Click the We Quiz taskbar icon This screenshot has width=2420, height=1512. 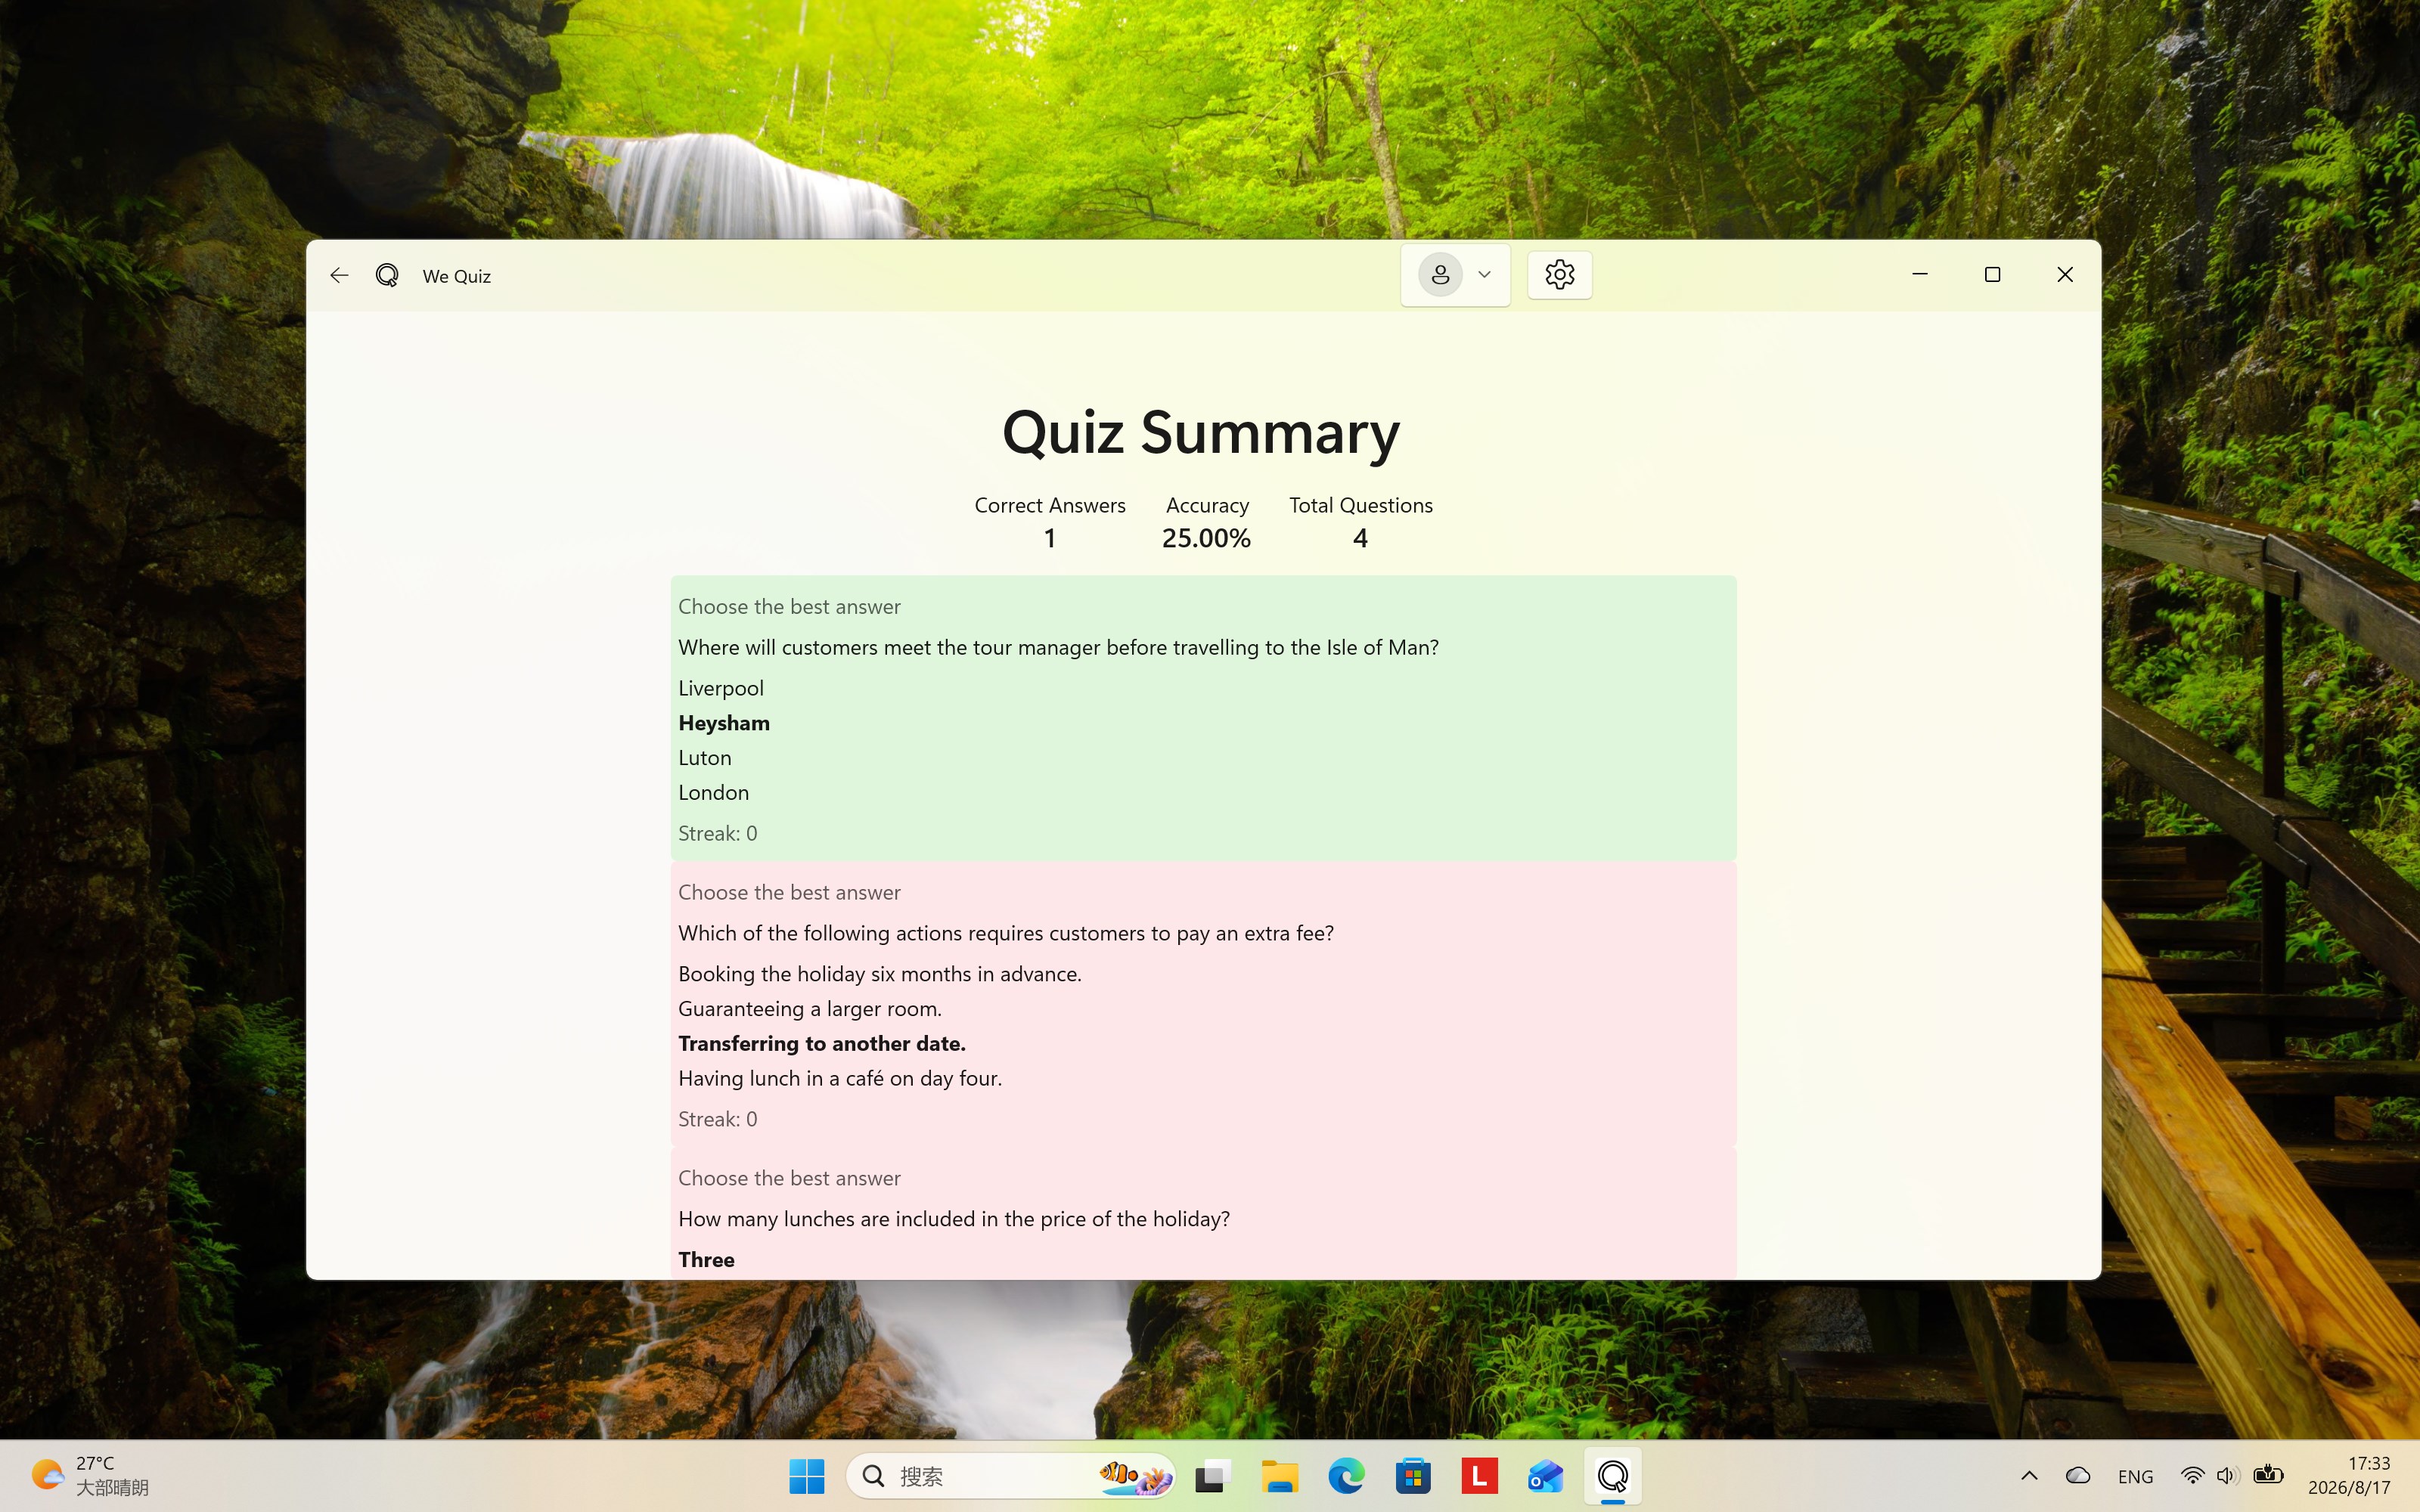tap(1613, 1476)
